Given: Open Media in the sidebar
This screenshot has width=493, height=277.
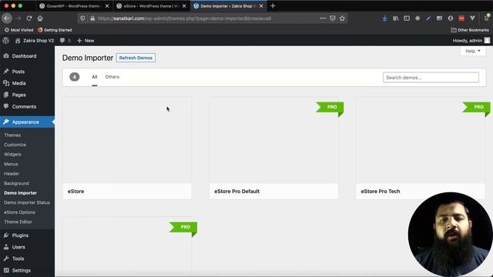Looking at the screenshot, I should 27,83.
